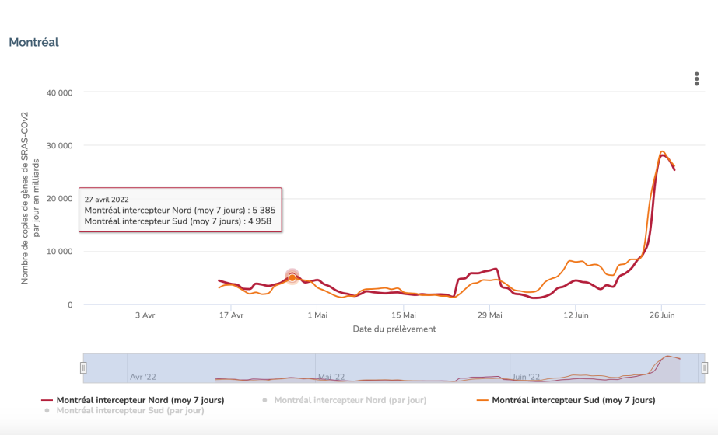Click the left navigator range handle
Viewport: 718px width, 435px height.
pos(83,367)
